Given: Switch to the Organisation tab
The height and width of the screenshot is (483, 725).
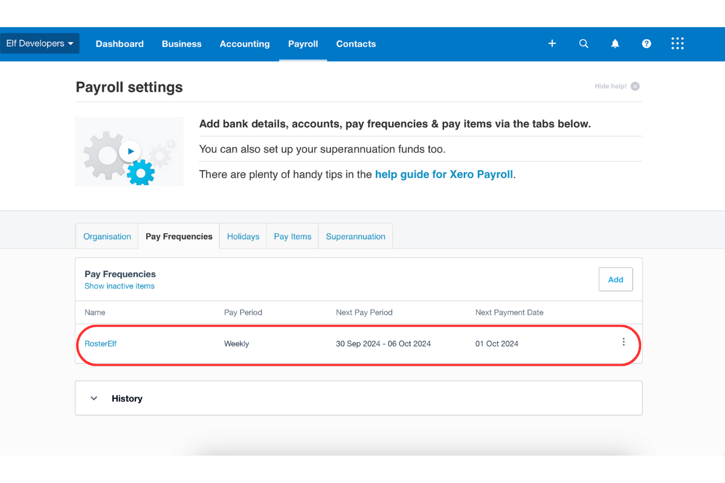Looking at the screenshot, I should coord(107,236).
